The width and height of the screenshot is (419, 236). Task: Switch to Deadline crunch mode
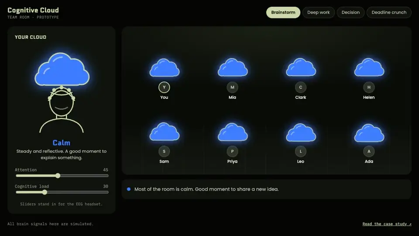(x=389, y=13)
